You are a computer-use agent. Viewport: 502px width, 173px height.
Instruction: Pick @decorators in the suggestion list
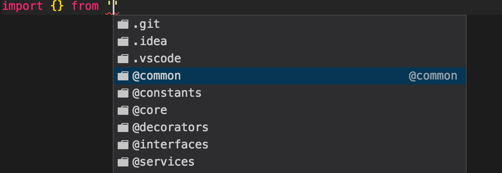tap(290, 128)
